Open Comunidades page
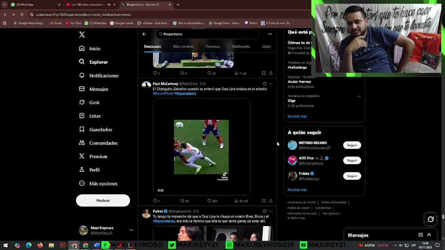The image size is (445, 250). (98, 143)
